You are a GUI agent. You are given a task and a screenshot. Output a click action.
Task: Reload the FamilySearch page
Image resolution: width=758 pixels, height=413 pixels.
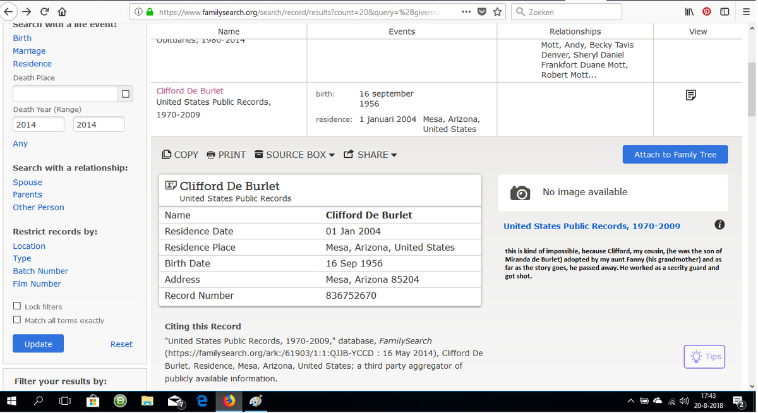click(44, 11)
